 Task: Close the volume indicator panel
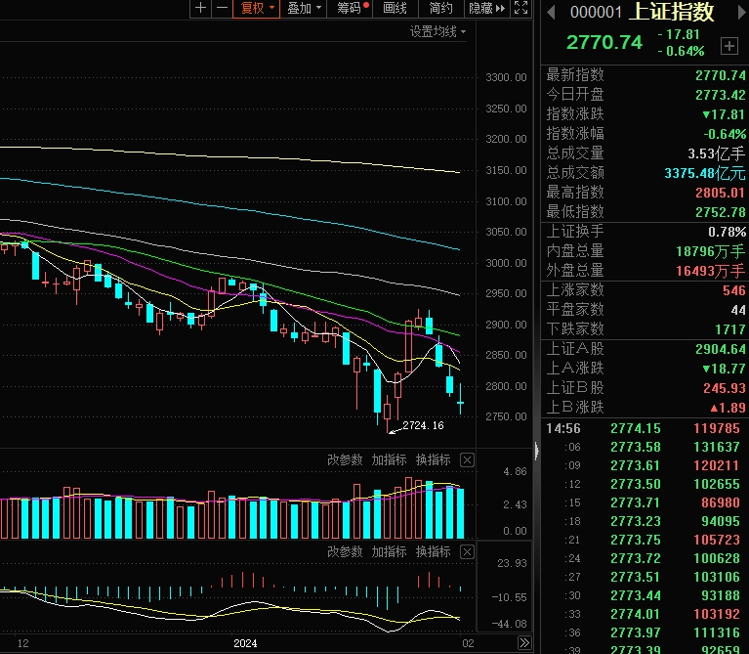(467, 459)
